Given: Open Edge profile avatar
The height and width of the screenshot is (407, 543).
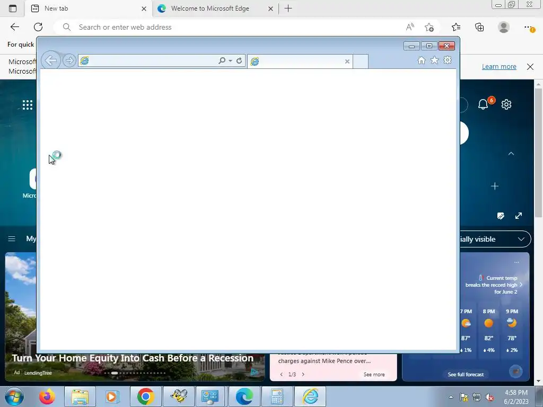Looking at the screenshot, I should (504, 27).
